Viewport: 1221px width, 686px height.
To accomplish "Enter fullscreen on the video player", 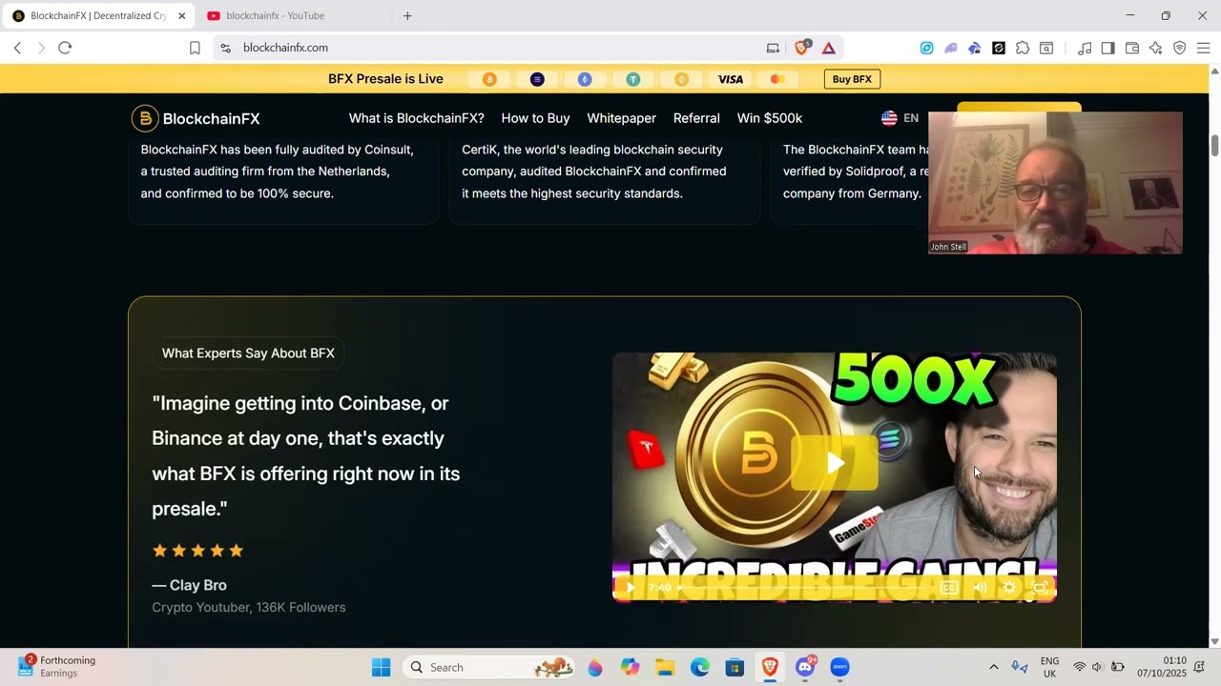I will coord(1040,588).
